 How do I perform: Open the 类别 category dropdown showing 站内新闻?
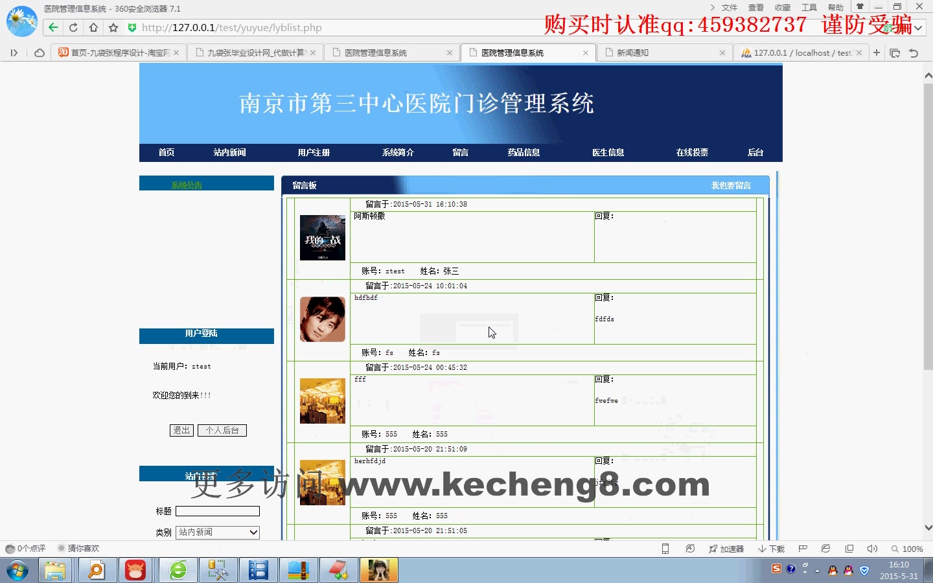point(217,532)
